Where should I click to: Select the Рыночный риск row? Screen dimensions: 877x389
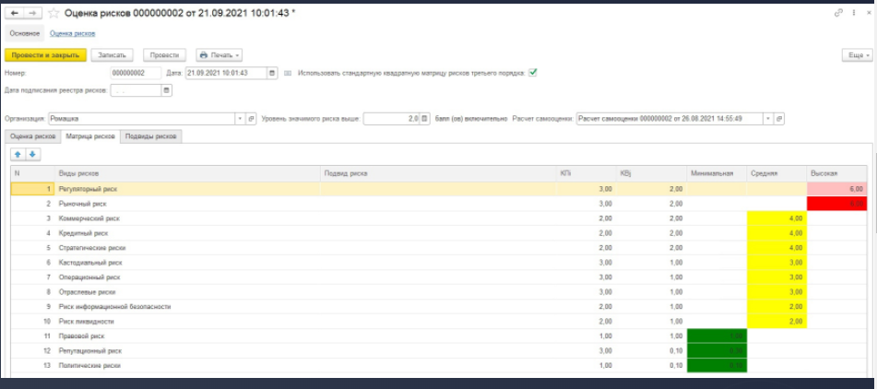[x=439, y=204]
